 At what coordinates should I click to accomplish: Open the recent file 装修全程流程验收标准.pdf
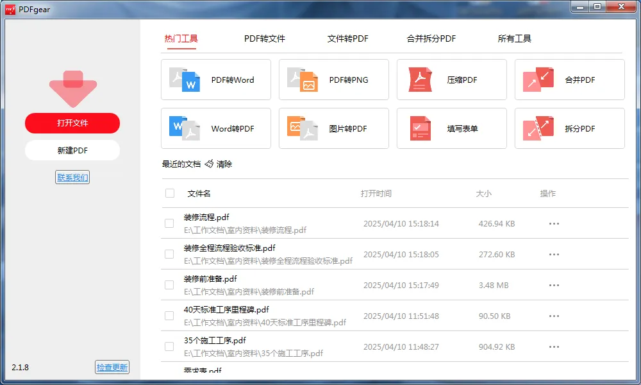(229, 248)
